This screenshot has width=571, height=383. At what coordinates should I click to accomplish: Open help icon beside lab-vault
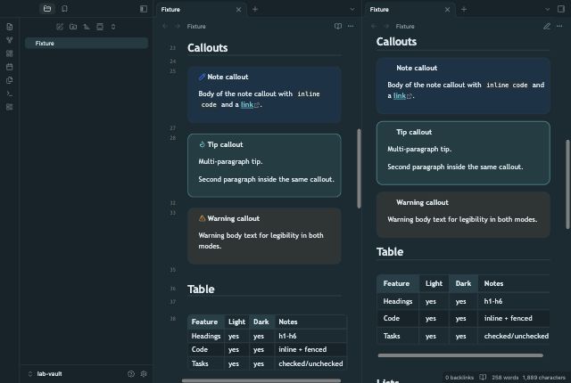(x=131, y=374)
